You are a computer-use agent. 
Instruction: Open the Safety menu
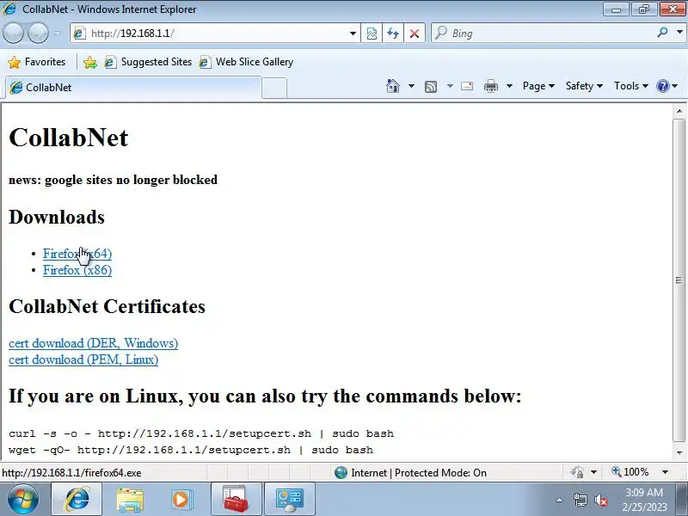coord(584,86)
